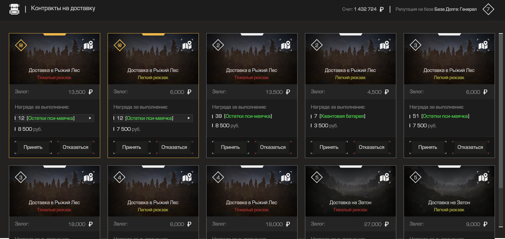Open map icon on level 3 Легкий рюкзак contract
This screenshot has width=505, height=239.
click(x=483, y=45)
